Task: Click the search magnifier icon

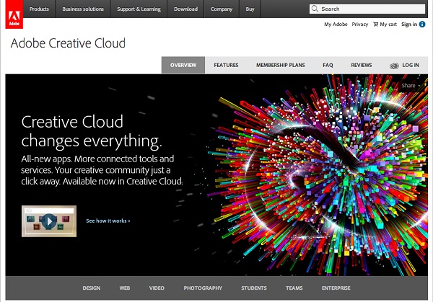Action: (315, 9)
